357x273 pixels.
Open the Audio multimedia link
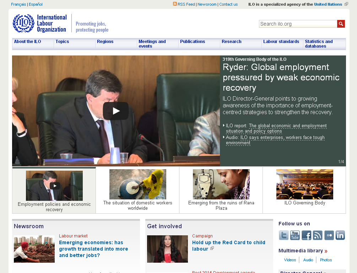308,260
